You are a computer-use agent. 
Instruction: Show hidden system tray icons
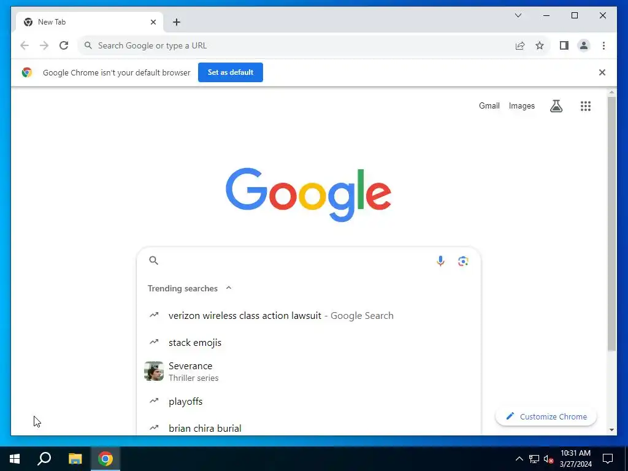(519, 459)
